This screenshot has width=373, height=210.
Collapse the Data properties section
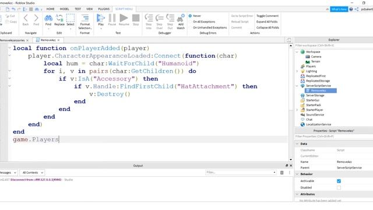pos(297,144)
